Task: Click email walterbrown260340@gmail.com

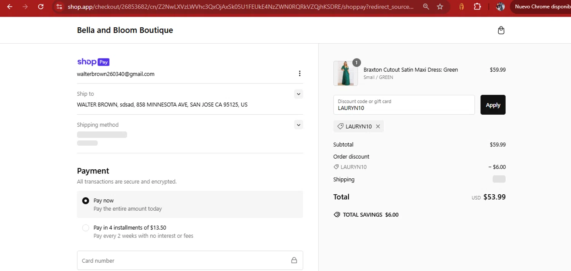Action: click(x=116, y=74)
